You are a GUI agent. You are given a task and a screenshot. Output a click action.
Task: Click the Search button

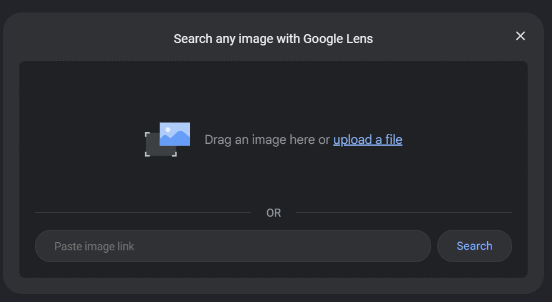475,246
